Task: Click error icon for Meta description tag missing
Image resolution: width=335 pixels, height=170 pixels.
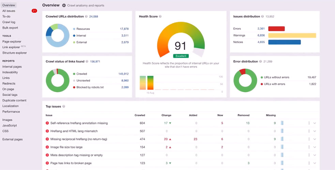Action: coord(47,155)
